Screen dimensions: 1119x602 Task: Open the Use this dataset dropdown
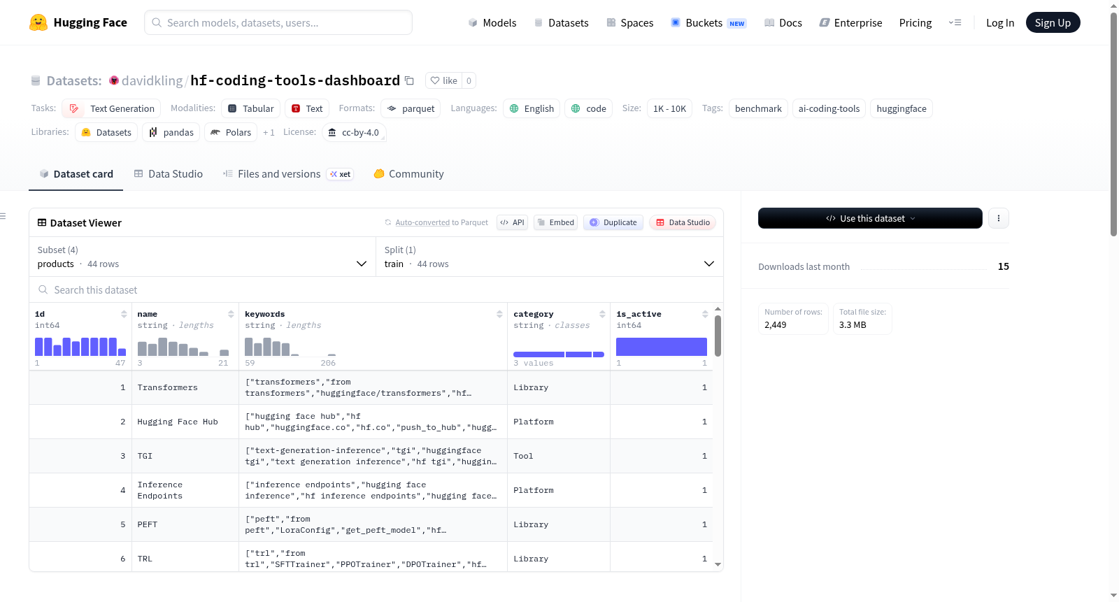[x=870, y=218]
